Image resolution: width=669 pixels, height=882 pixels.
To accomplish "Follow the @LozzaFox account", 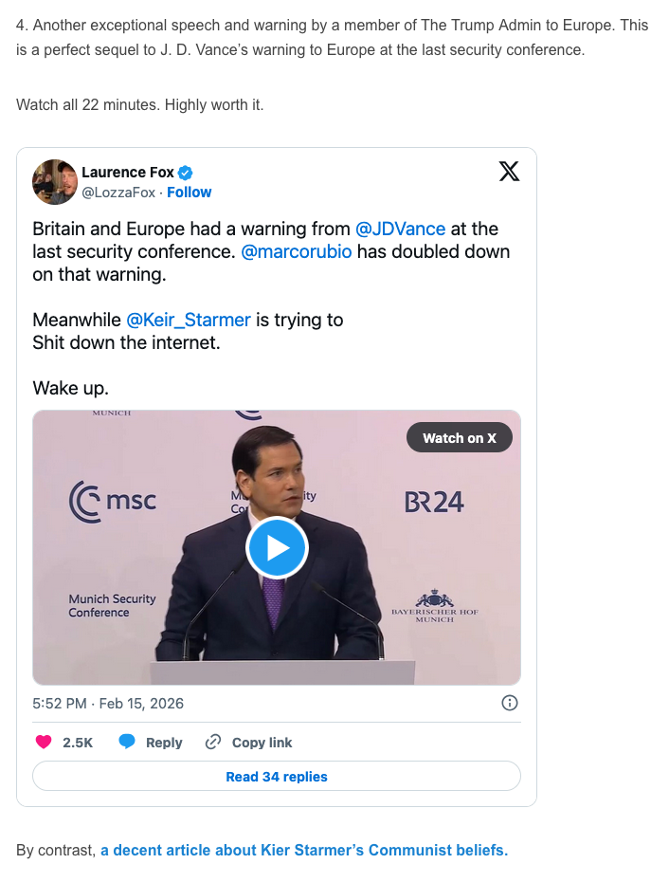I will pyautogui.click(x=190, y=193).
